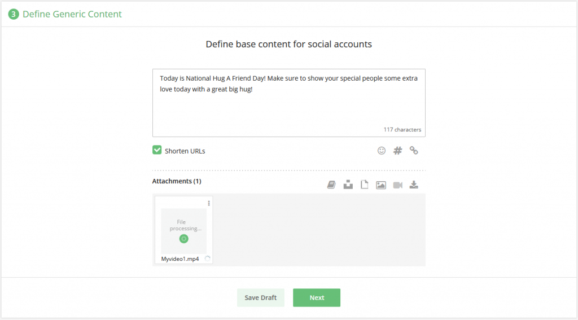Viewport: 578px width, 320px height.
Task: Click the green file processing indicator
Action: 183,239
